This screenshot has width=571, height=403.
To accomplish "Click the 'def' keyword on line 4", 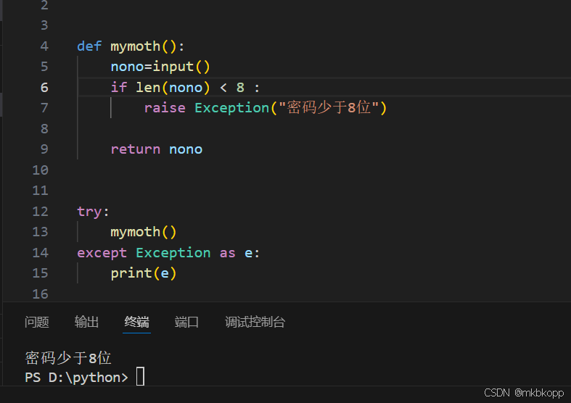I will pyautogui.click(x=89, y=46).
